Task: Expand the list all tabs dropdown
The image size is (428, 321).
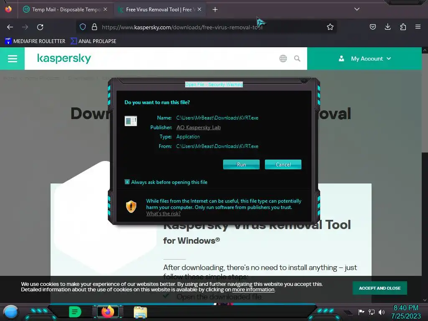Action: click(357, 9)
